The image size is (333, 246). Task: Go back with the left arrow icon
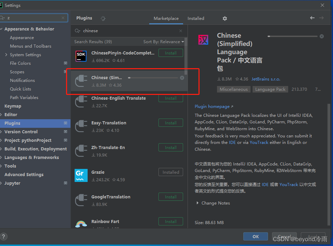(x=312, y=18)
